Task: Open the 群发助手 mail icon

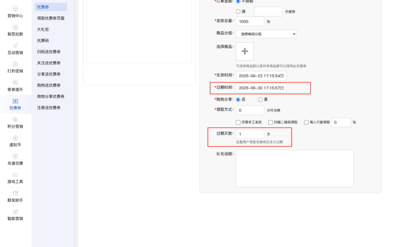Action: pos(15,193)
